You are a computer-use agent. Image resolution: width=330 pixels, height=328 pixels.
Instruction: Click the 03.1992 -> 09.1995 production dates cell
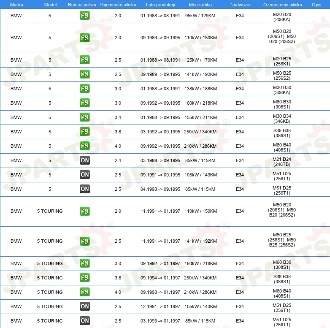tap(160, 132)
